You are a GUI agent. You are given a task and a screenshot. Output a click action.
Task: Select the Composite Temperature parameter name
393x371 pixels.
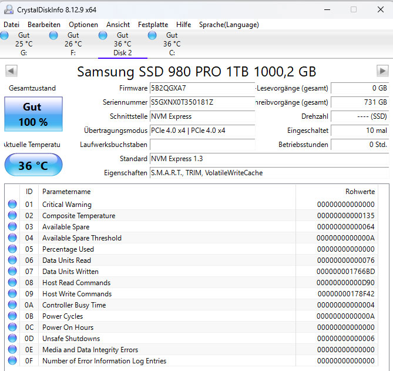79,216
